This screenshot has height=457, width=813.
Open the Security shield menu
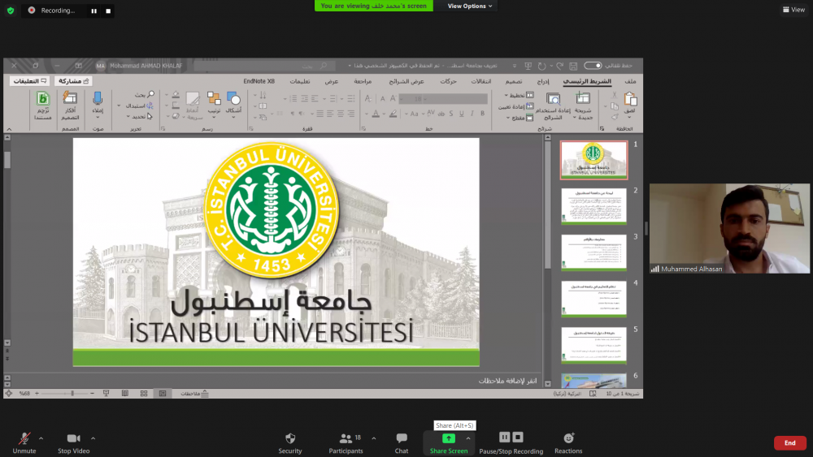click(290, 443)
